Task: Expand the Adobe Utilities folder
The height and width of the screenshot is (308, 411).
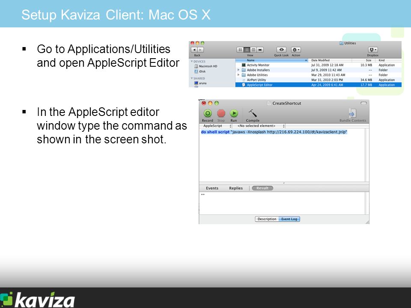Action: coord(238,75)
